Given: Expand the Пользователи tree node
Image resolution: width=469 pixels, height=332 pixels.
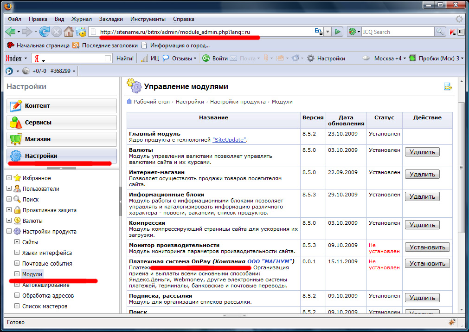Looking at the screenshot, I should pos(9,189).
